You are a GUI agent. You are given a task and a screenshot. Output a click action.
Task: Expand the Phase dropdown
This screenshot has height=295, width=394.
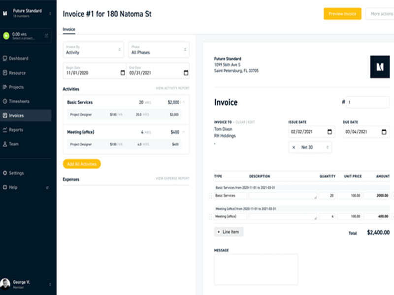[158, 50]
